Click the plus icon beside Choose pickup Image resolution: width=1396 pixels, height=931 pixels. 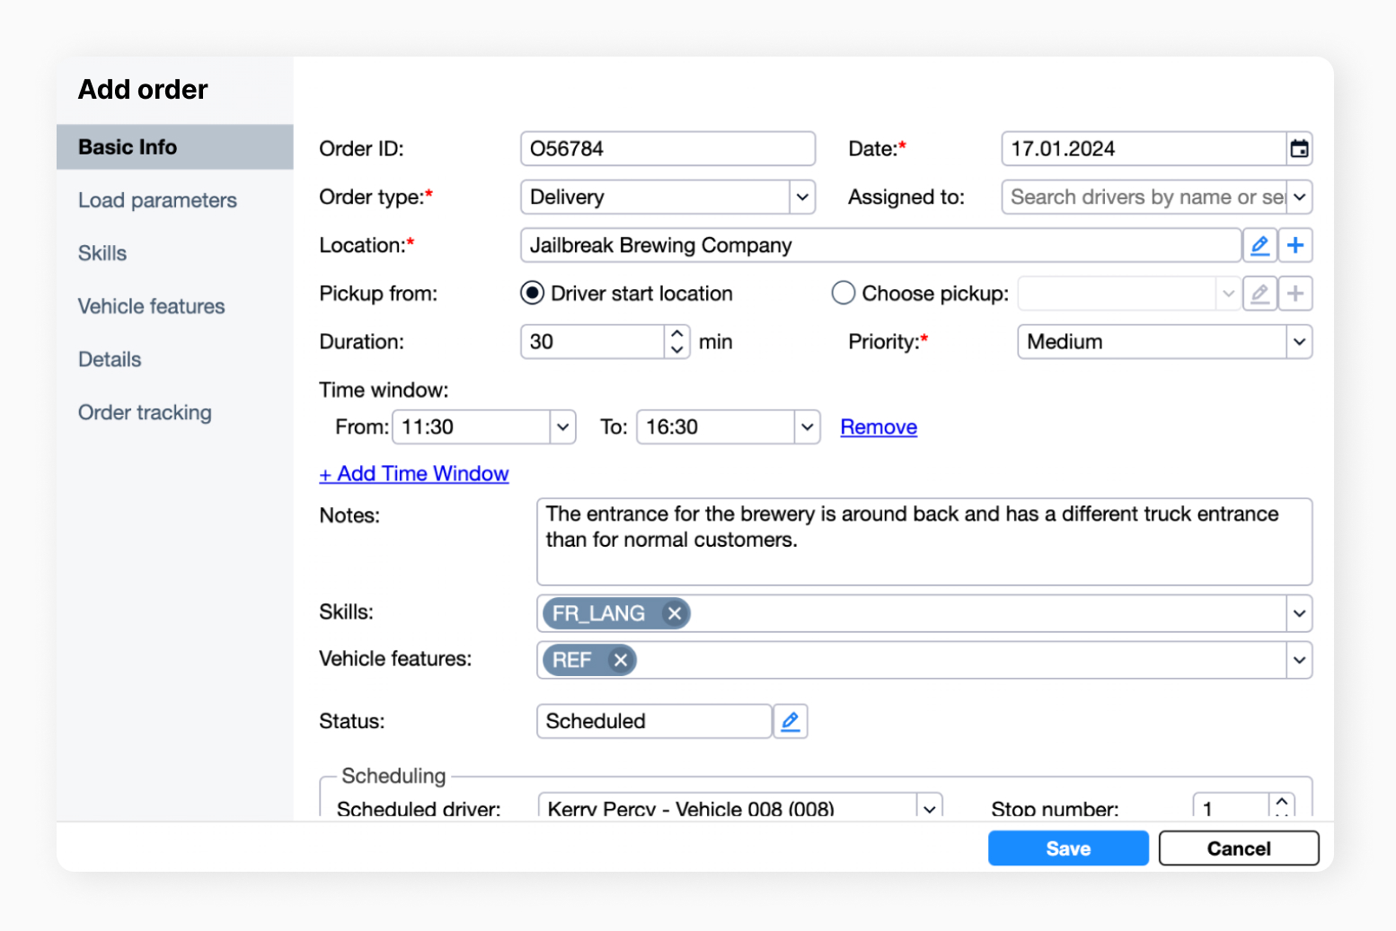click(1295, 294)
